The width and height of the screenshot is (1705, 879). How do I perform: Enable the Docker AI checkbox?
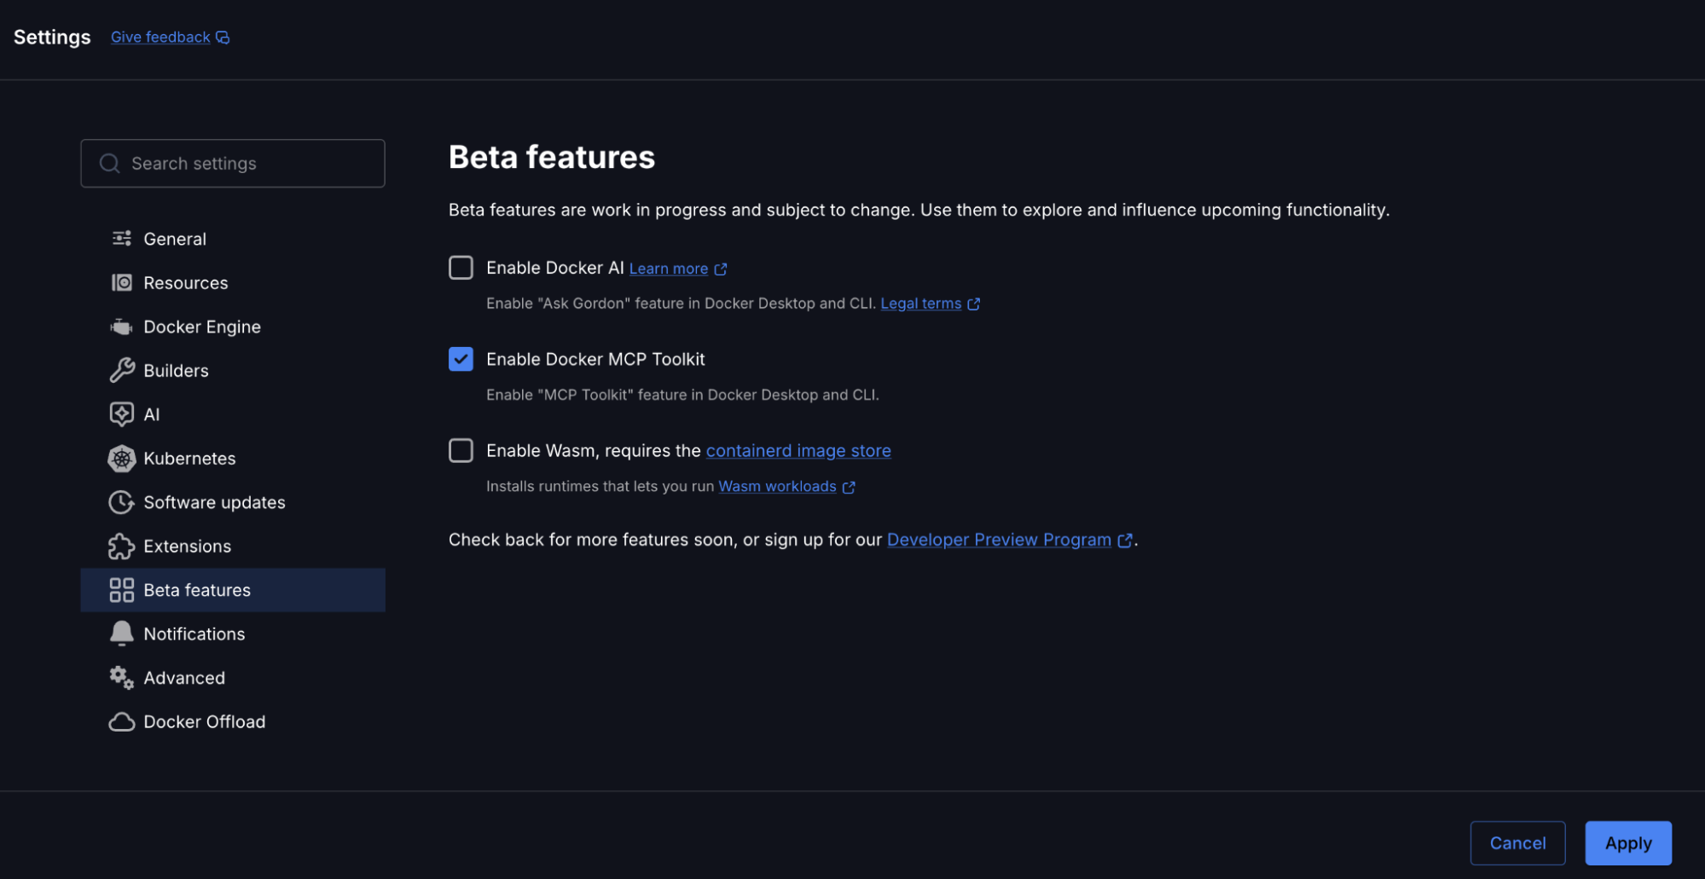pos(461,268)
